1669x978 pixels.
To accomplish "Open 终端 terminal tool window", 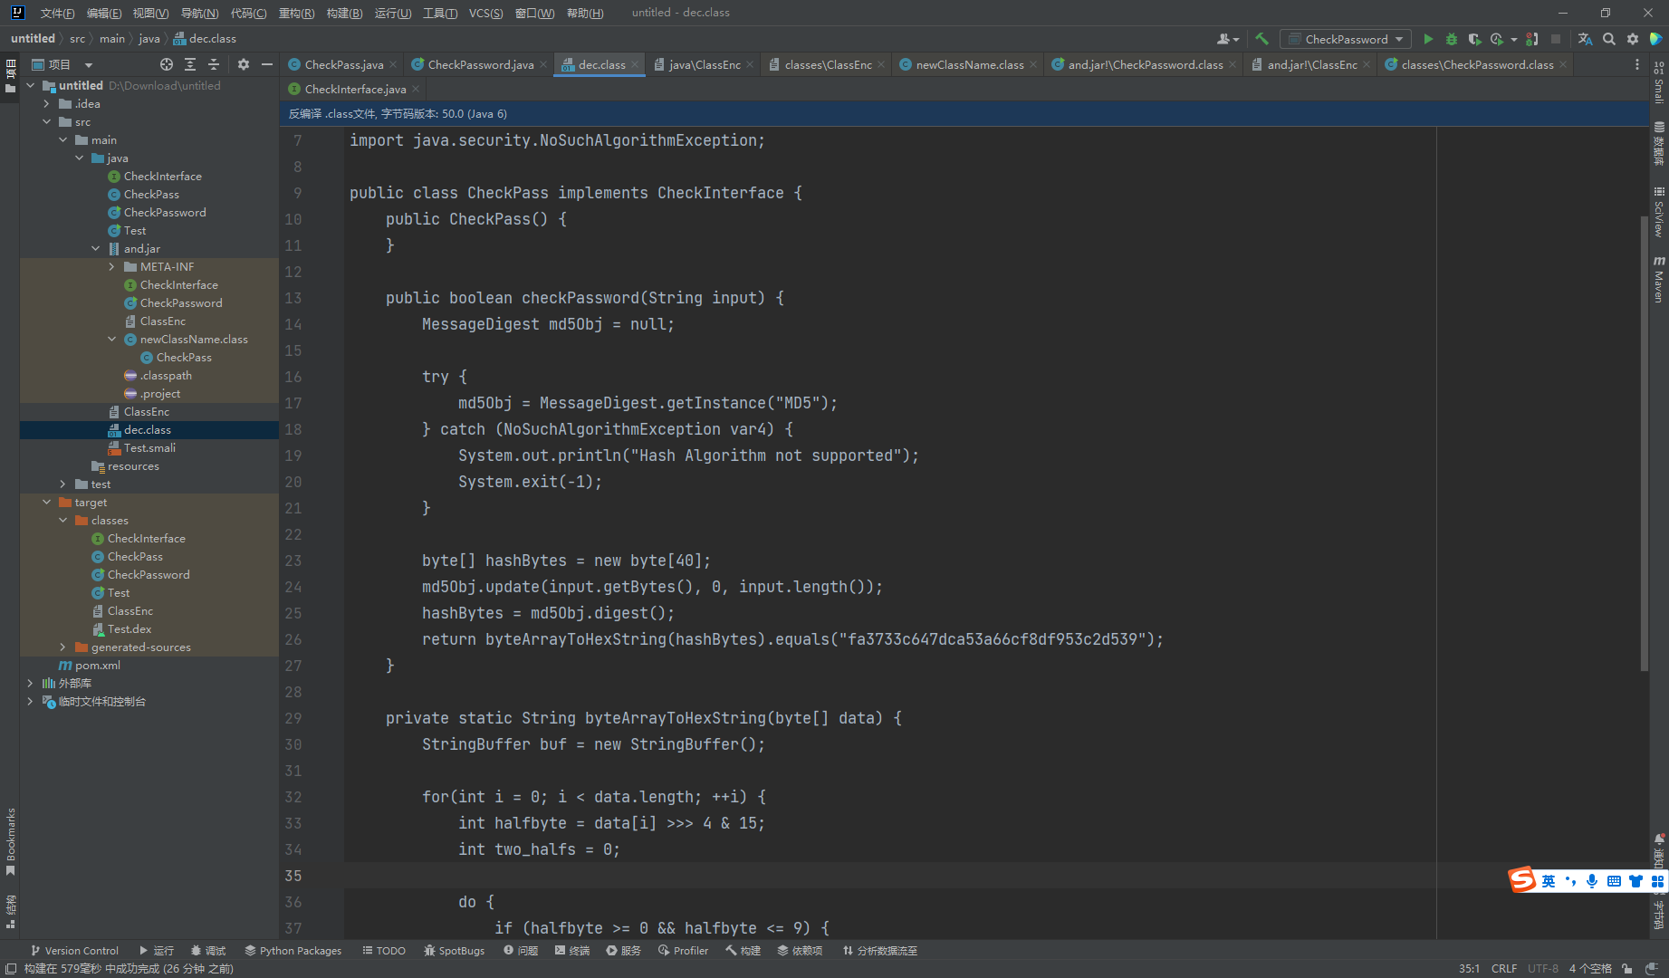I will click(x=572, y=951).
